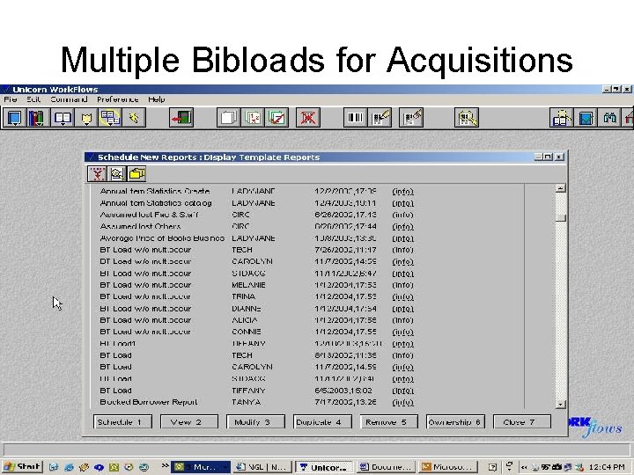This screenshot has width=634, height=475.
Task: Click the Duplicate 4 button
Action: 322,421
